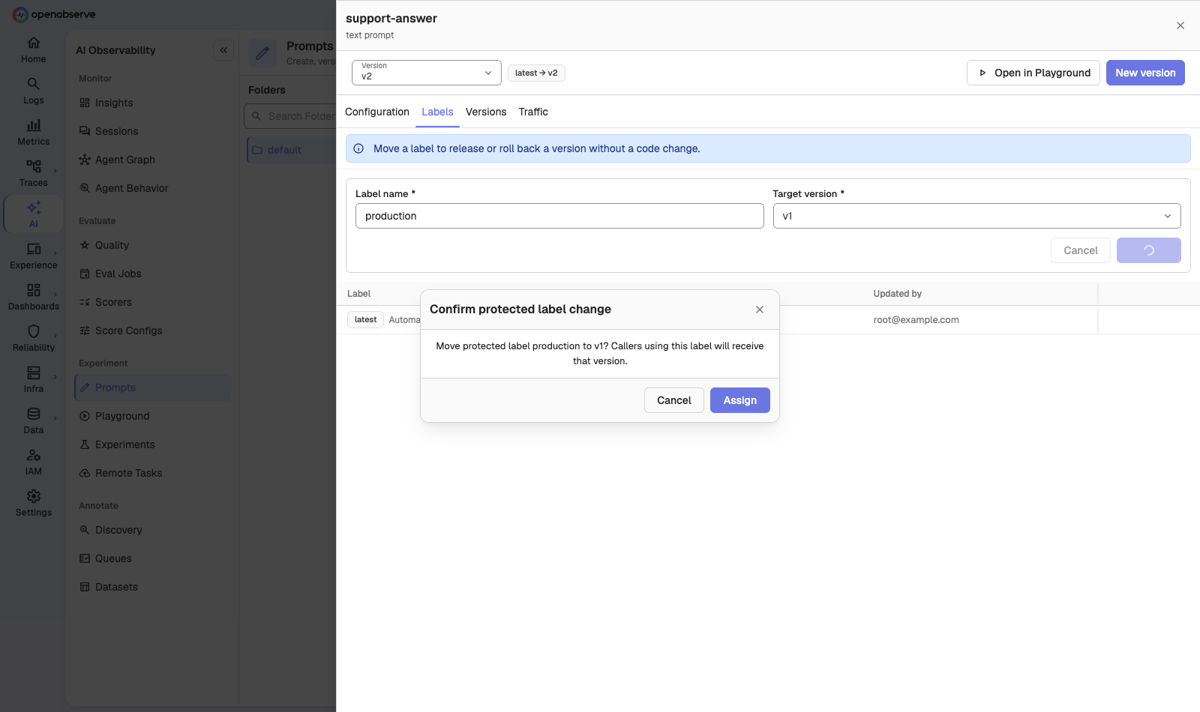Close the Confirm protected label dialog

pos(760,310)
